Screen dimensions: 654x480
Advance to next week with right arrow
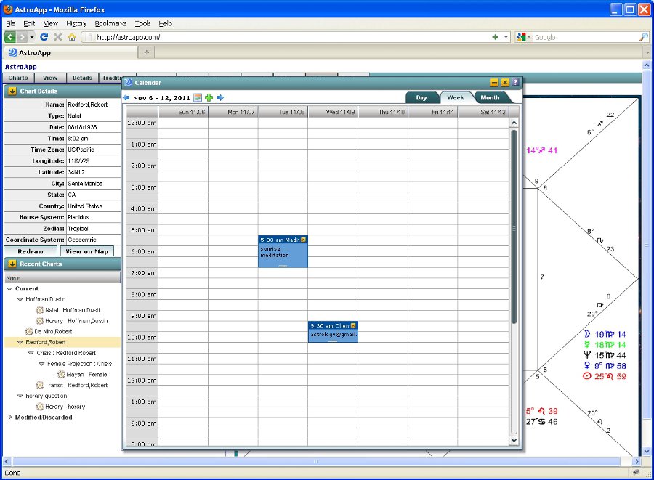[x=220, y=97]
